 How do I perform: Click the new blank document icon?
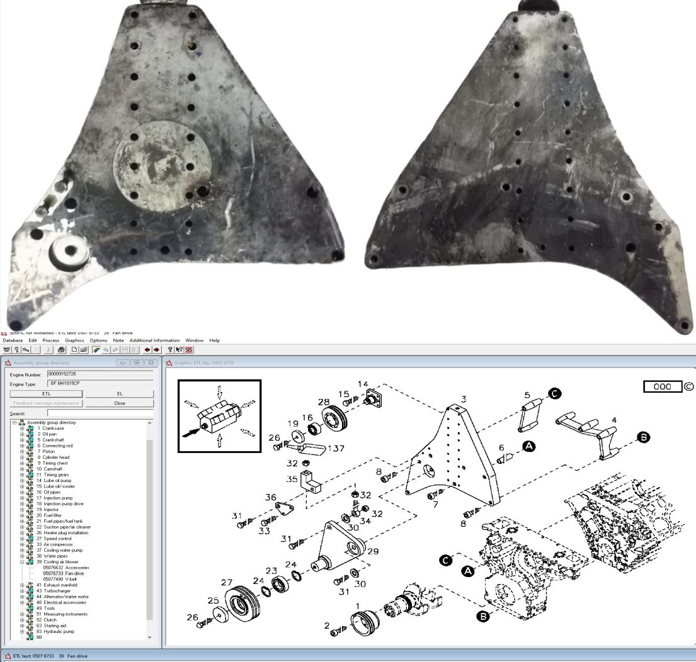[x=74, y=349]
